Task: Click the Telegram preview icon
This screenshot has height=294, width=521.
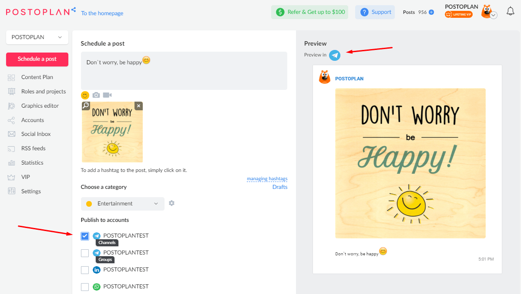Action: pyautogui.click(x=335, y=55)
